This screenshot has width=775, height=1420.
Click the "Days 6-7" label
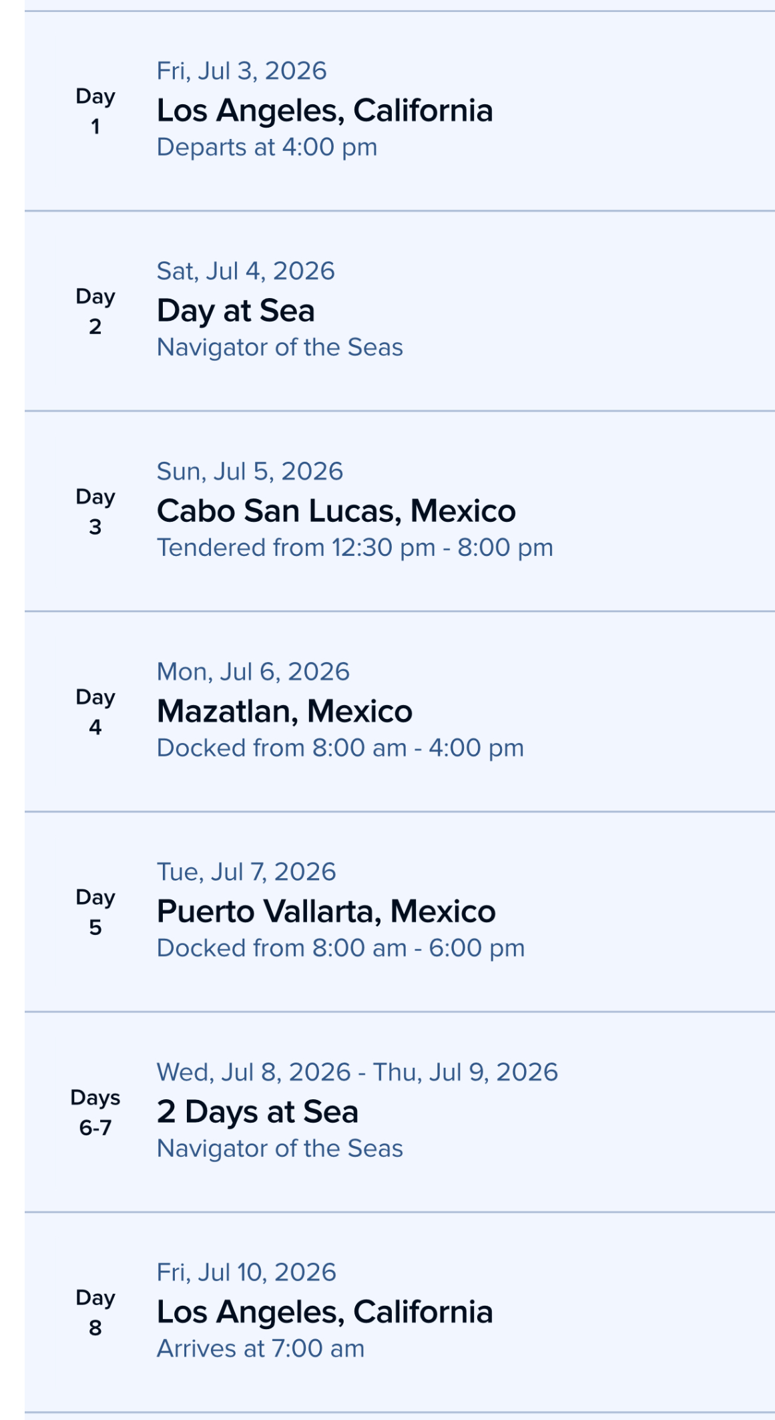point(95,1113)
